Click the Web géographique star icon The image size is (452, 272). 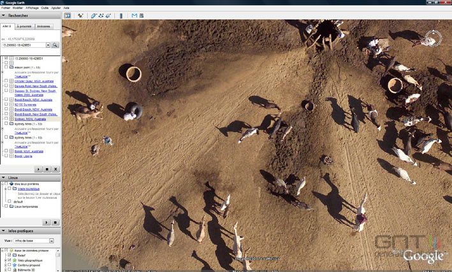[15, 260]
